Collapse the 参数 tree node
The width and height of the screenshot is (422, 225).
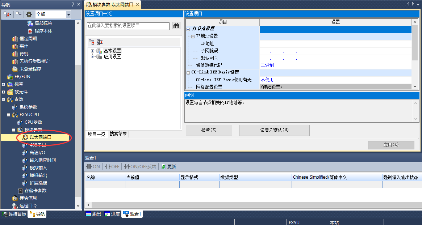pyautogui.click(x=4, y=99)
